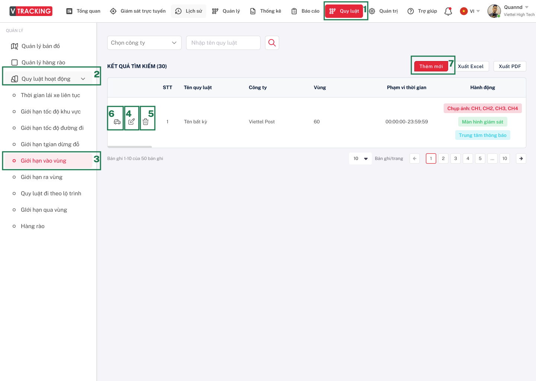The image size is (536, 381).
Task: Export results with Xuất PDF
Action: pyautogui.click(x=510, y=66)
